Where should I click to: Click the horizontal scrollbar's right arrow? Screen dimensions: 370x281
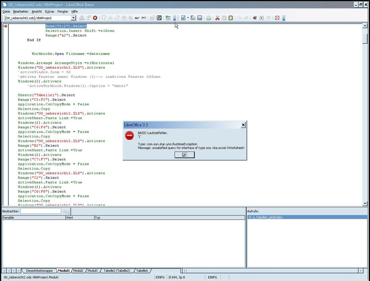360,271
